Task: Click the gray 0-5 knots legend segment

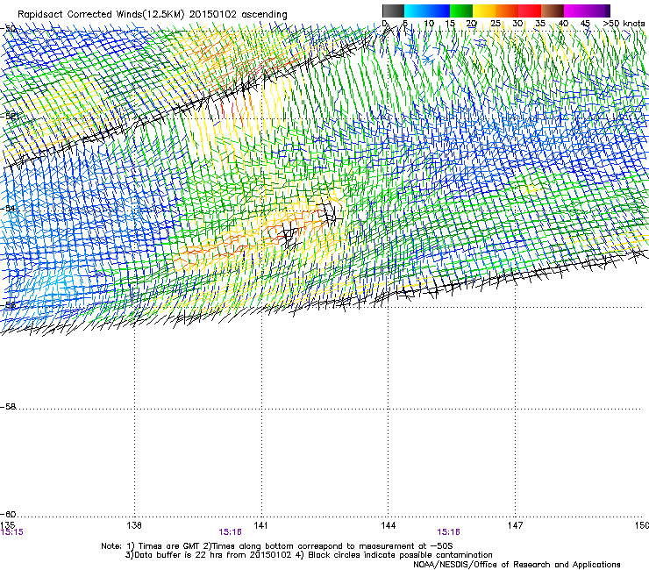Action: coord(393,11)
